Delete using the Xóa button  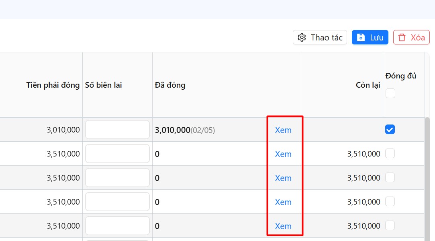[x=411, y=38]
